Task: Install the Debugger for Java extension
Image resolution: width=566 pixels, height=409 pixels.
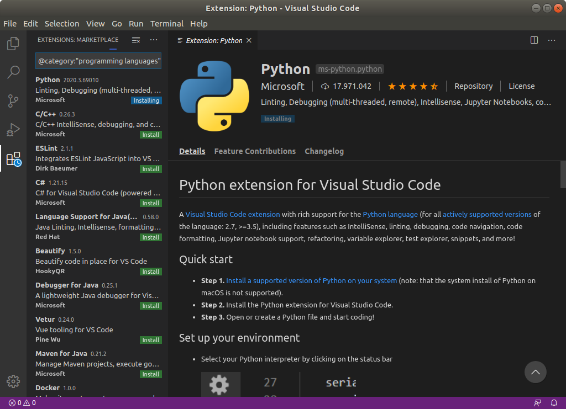Action: pyautogui.click(x=151, y=306)
